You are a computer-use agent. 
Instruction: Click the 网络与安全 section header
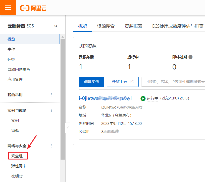pos(17,146)
